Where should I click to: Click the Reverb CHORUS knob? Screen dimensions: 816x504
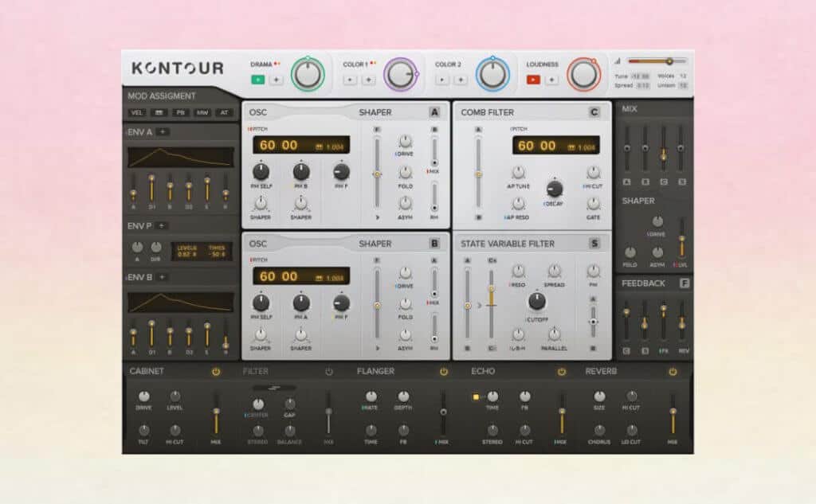click(599, 430)
